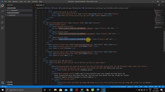
Task: Click the errors and warnings status indicator
Action: point(4,87)
